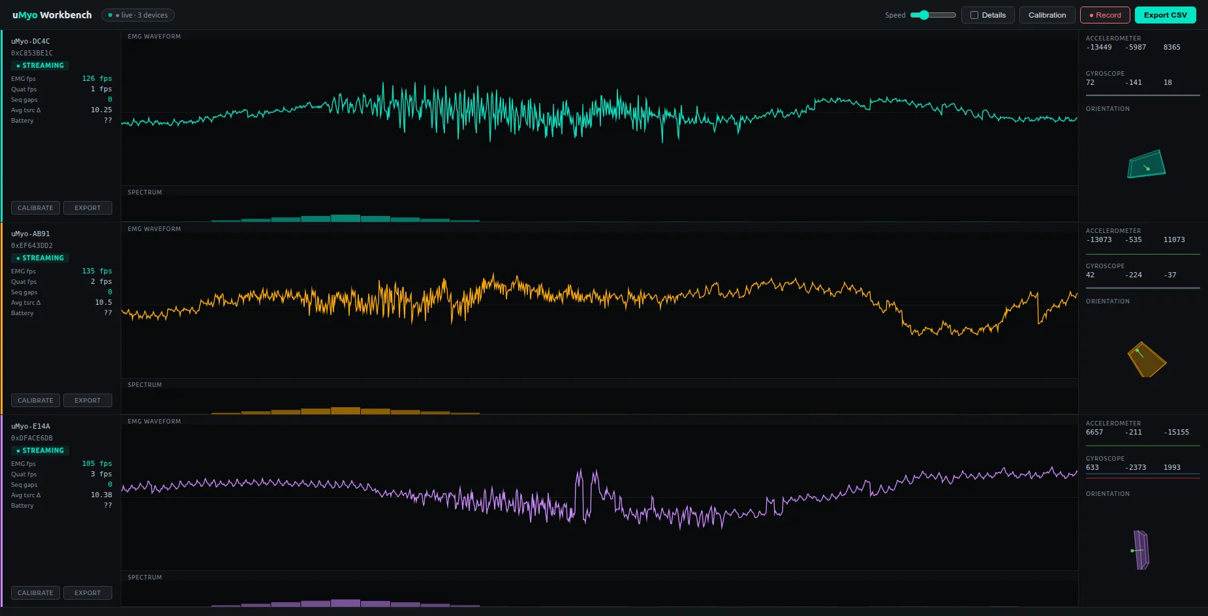Screen dimensions: 1208x616
Task: Click the orange orientation cube for uMyo-AB91
Action: point(1147,360)
